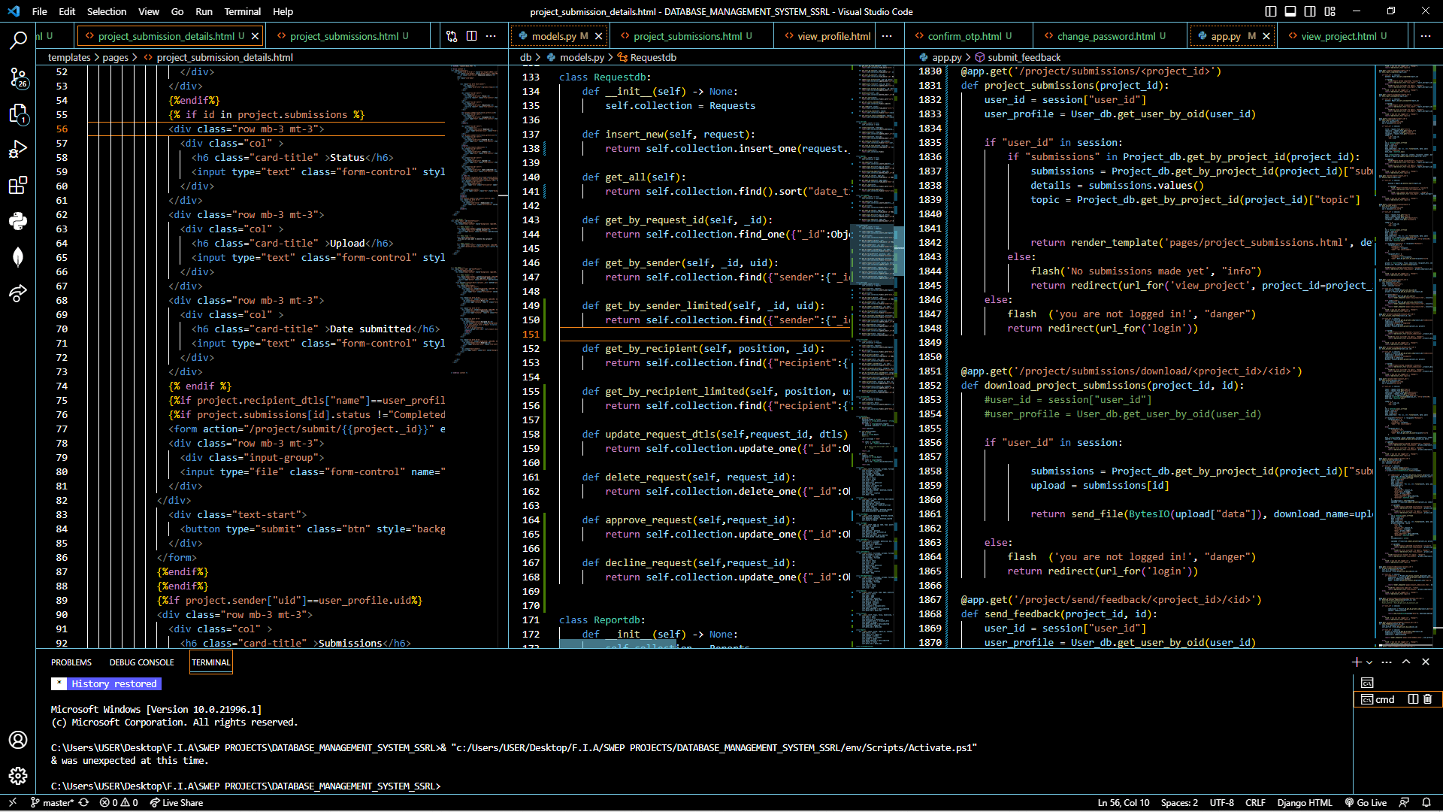
Task: Open the File menu
Action: [x=40, y=11]
